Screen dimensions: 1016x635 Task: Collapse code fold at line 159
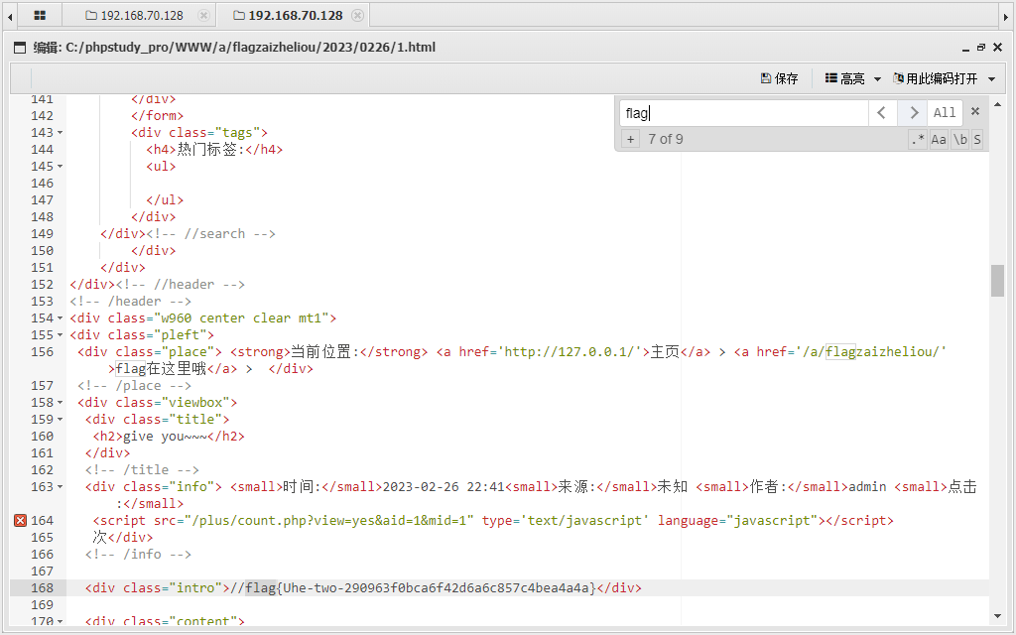click(x=61, y=420)
